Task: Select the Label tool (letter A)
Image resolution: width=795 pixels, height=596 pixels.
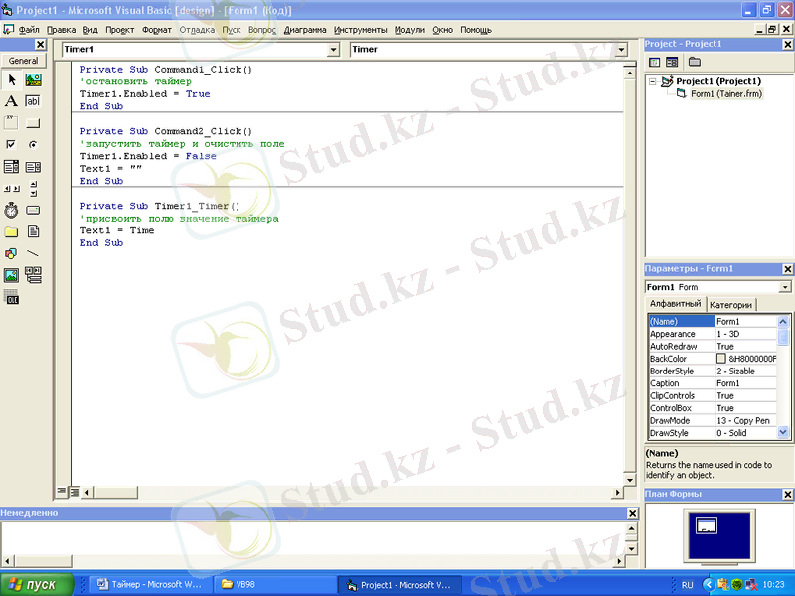Action: pos(11,101)
